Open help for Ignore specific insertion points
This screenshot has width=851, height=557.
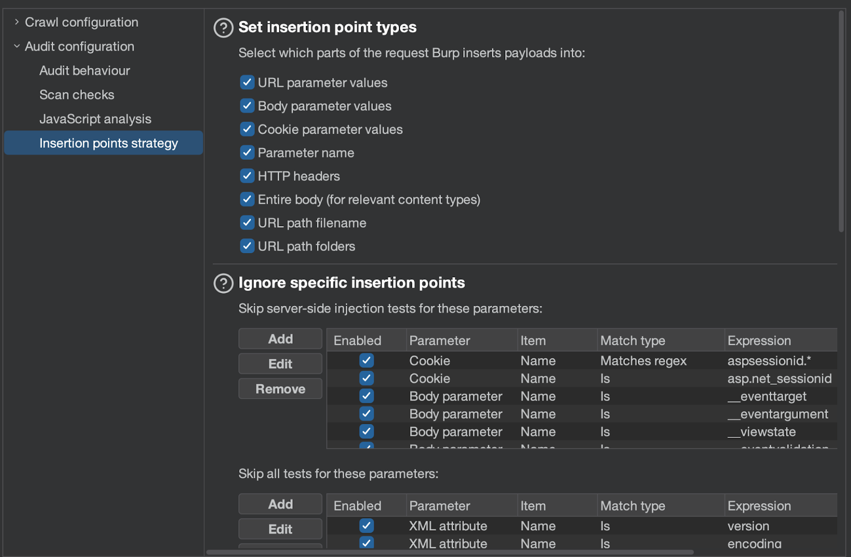point(223,284)
